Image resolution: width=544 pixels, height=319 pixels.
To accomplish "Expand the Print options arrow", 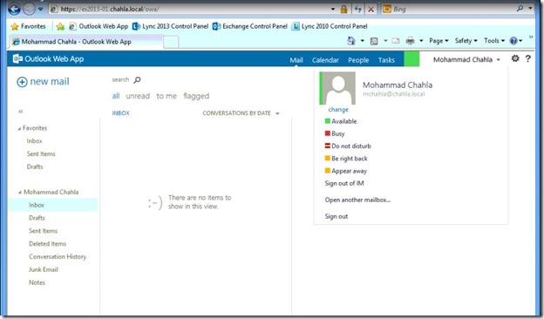I will (421, 41).
